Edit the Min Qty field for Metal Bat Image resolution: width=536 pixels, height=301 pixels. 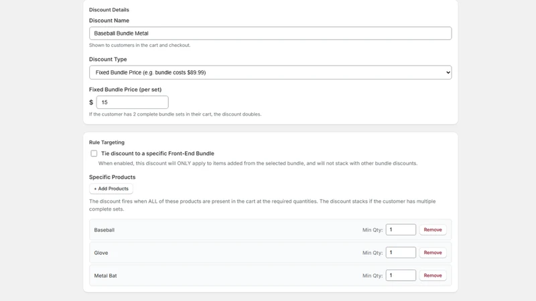pyautogui.click(x=401, y=276)
